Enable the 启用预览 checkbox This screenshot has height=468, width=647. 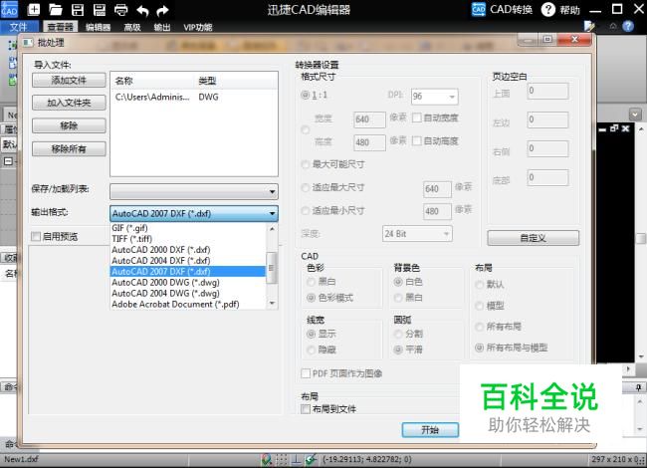click(x=36, y=236)
